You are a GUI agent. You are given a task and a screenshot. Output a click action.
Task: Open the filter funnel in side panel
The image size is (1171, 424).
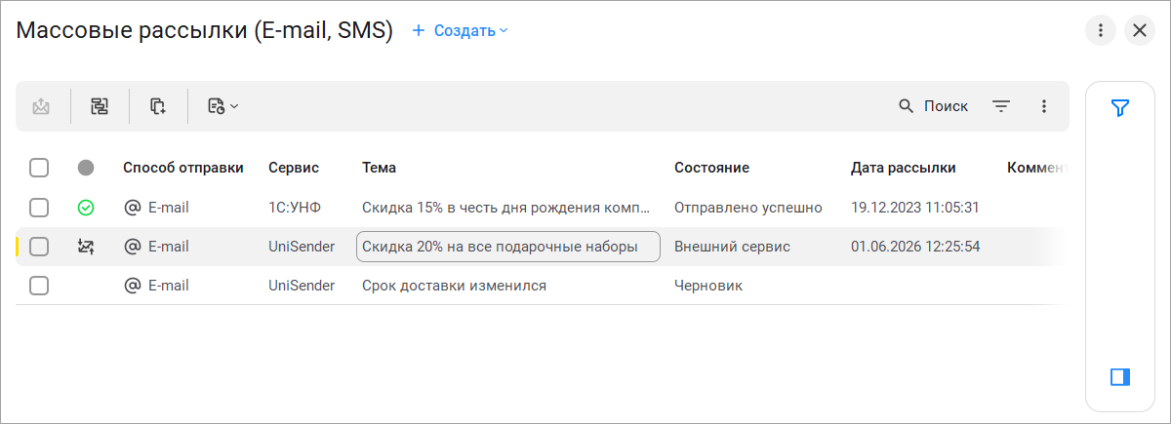coord(1120,108)
